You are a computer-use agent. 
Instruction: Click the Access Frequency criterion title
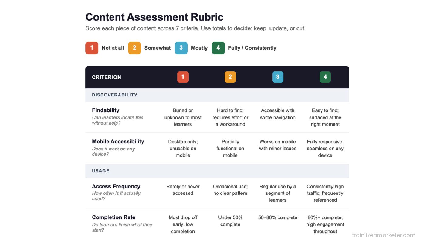pos(116,186)
